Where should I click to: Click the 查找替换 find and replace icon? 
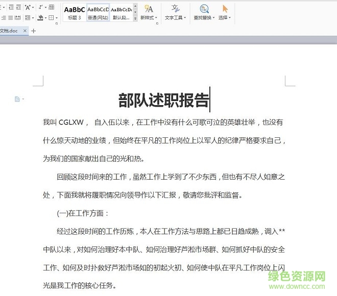coord(204,9)
